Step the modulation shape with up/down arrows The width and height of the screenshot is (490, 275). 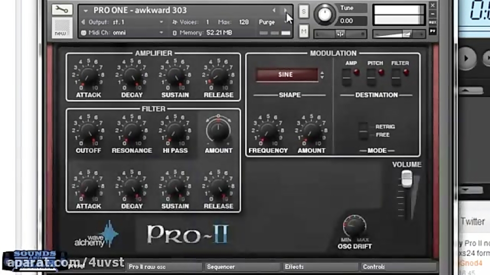(322, 75)
